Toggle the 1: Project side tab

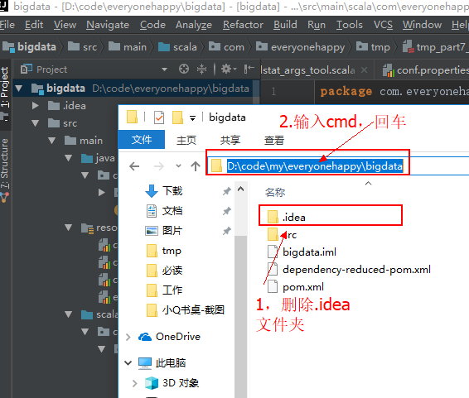click(x=5, y=87)
